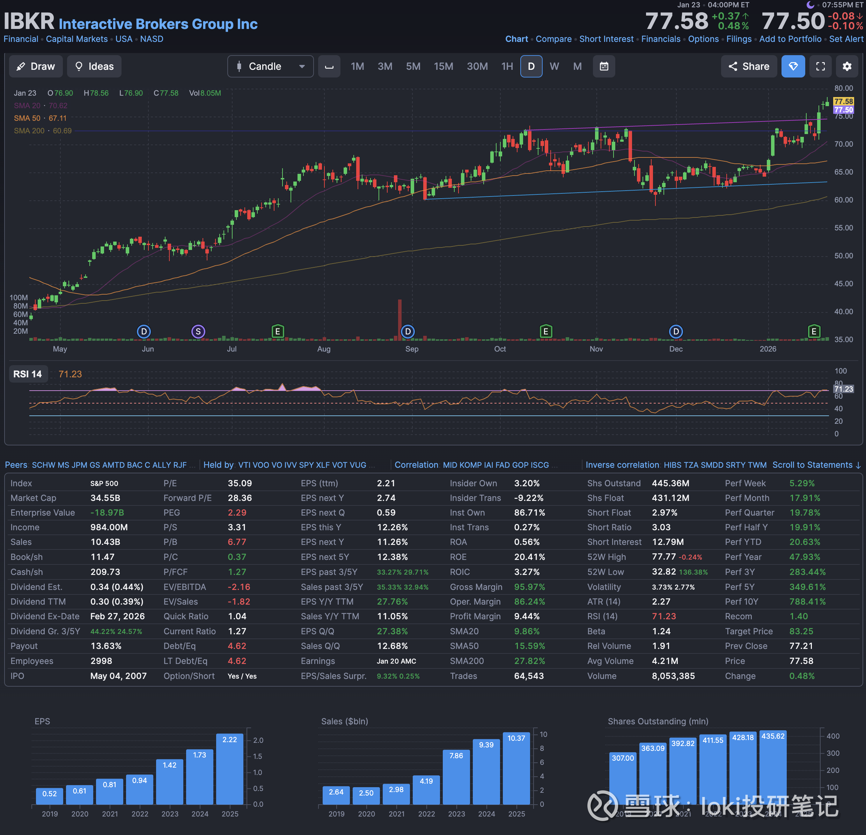The image size is (866, 835).
Task: Click the chart scale bracket icon
Action: point(329,66)
